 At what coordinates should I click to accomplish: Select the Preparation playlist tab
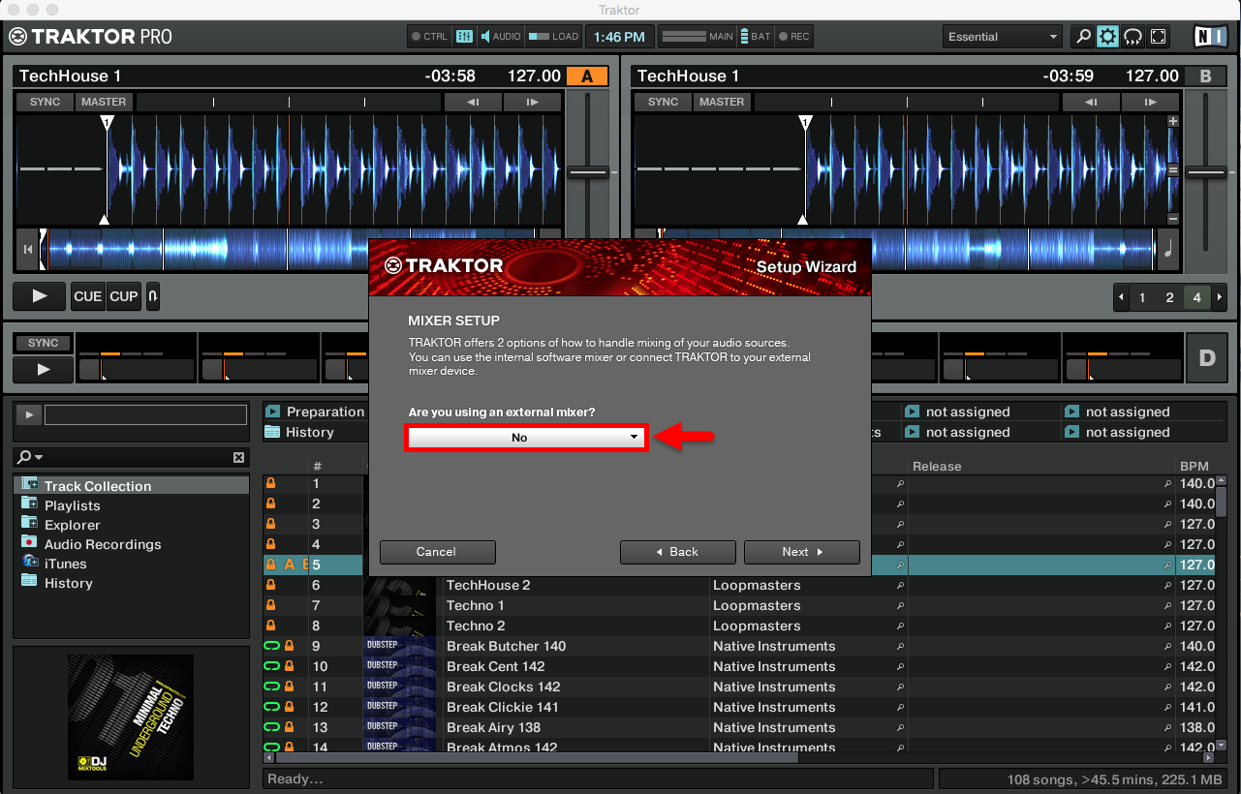(324, 411)
